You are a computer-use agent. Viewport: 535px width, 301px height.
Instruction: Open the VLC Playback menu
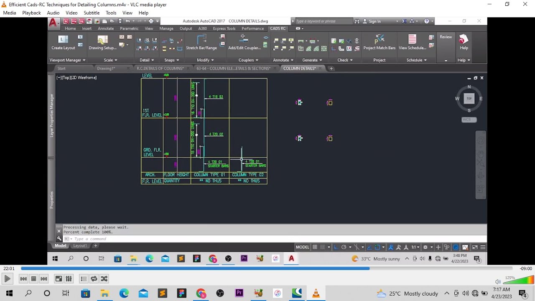click(31, 13)
